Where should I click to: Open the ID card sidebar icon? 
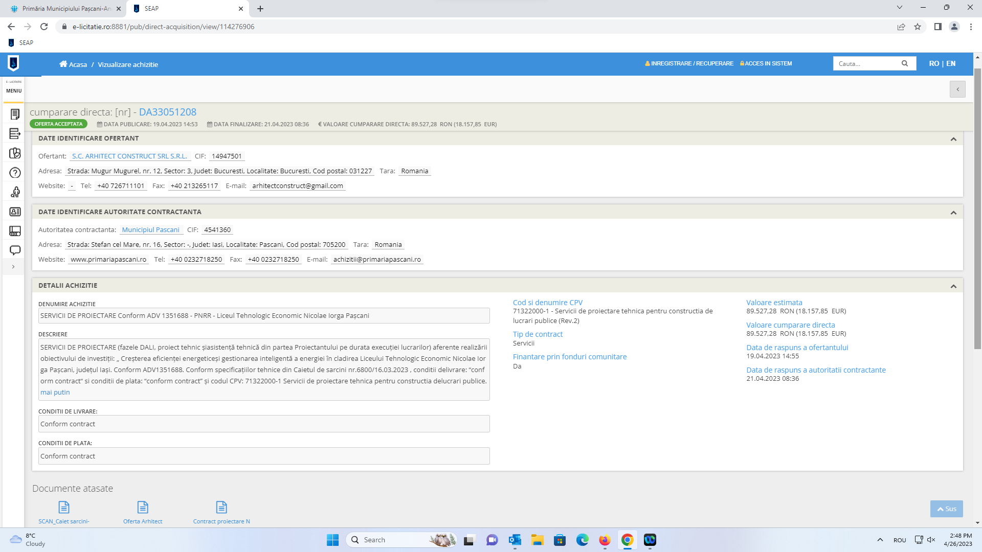click(15, 212)
